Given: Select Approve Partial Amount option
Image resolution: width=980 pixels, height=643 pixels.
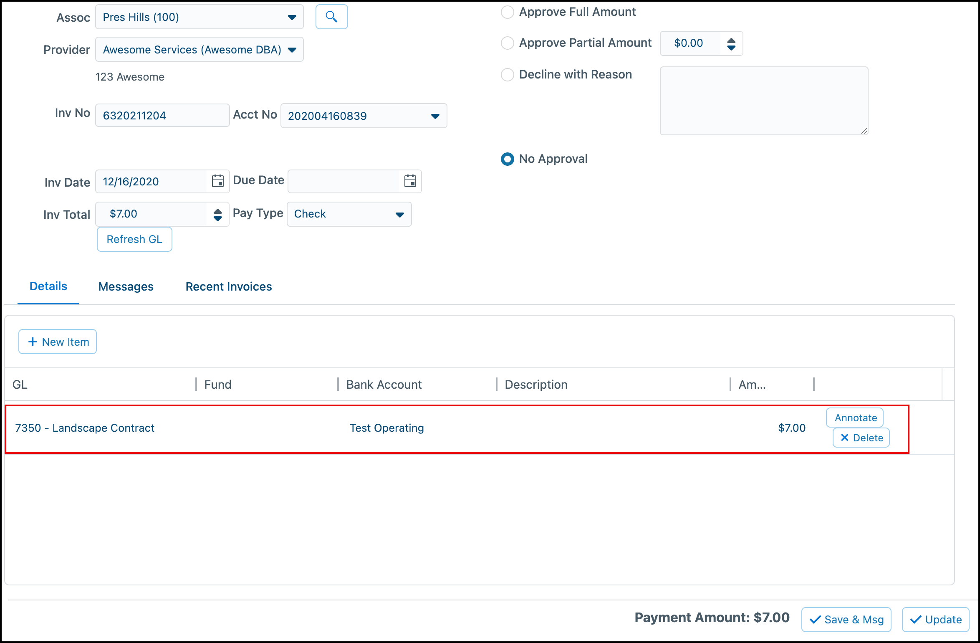Looking at the screenshot, I should (x=507, y=43).
